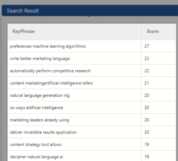Click the Search Result panel header
The image size is (178, 161).
tap(23, 11)
